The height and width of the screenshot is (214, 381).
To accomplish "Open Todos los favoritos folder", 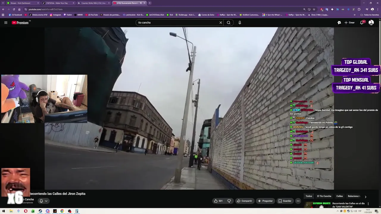I will 370,15.
